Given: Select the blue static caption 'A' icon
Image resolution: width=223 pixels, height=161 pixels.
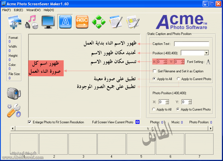Looking at the screenshot, I should pyautogui.click(x=65, y=22).
